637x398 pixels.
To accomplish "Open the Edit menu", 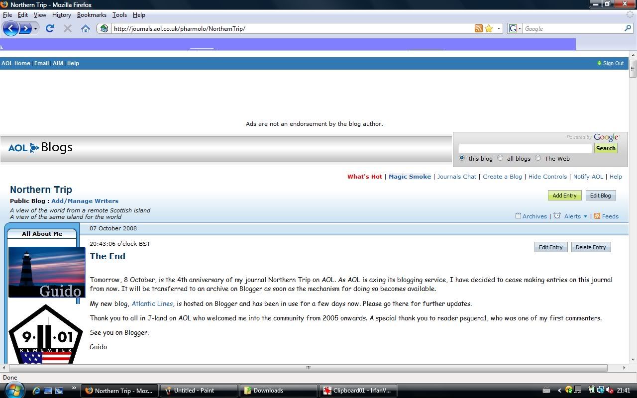I will coord(23,15).
